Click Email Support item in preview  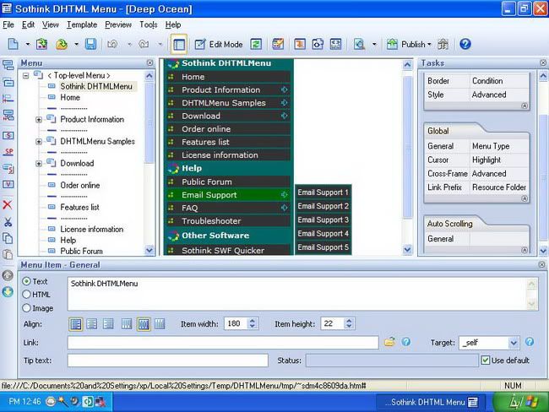pyautogui.click(x=227, y=195)
